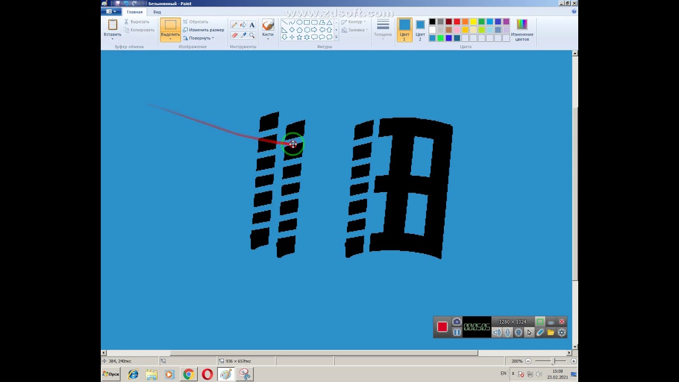This screenshot has height=382, width=679.
Task: Open the recorder output folder icon
Action: tap(551, 333)
